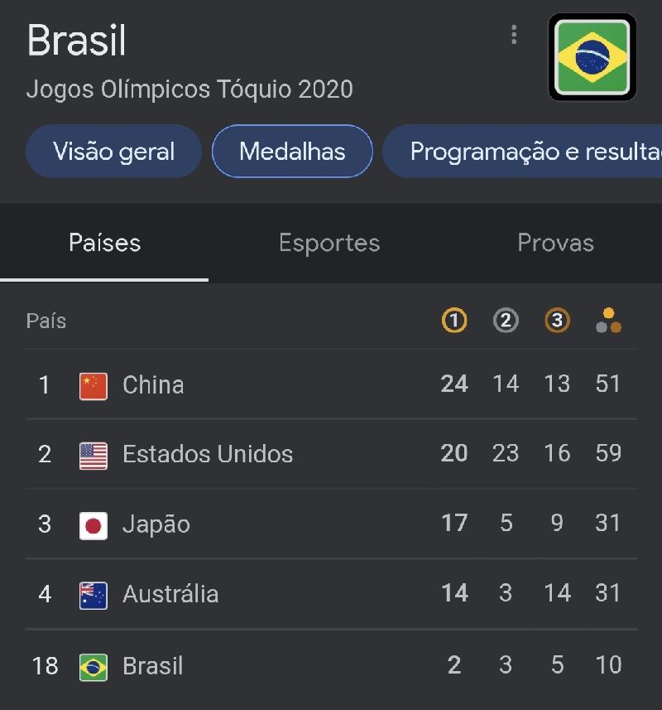Viewport: 662px width, 710px height.
Task: Open Programação e resultados chip
Action: tap(522, 152)
